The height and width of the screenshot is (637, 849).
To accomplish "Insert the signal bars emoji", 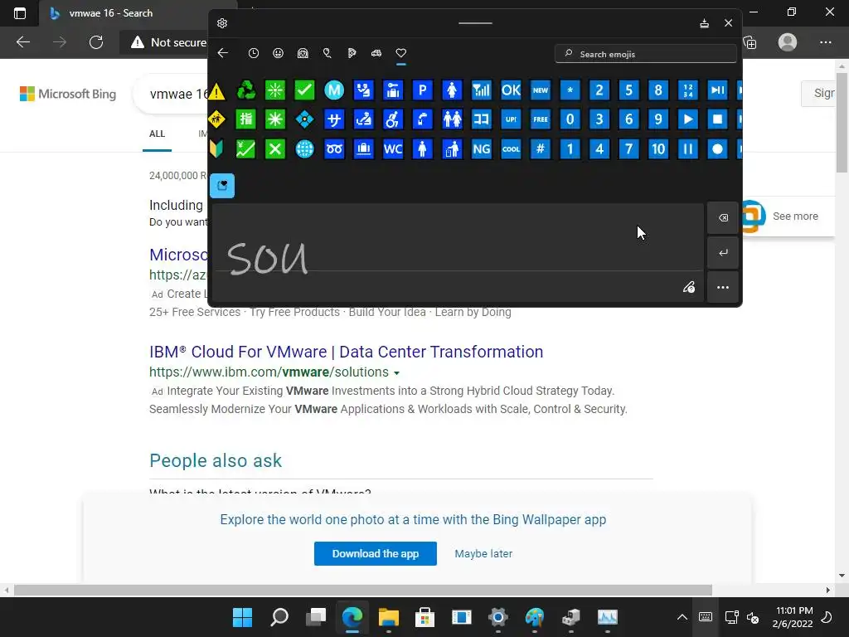I will 482,90.
